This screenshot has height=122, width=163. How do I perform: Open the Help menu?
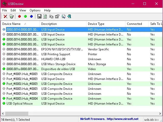coord(47,10)
